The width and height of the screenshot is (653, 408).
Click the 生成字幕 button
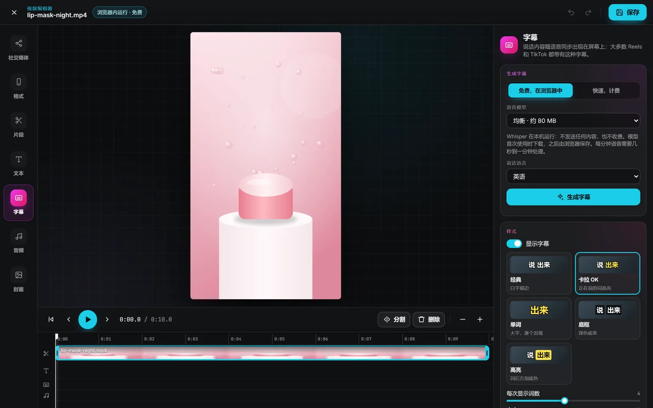point(573,197)
